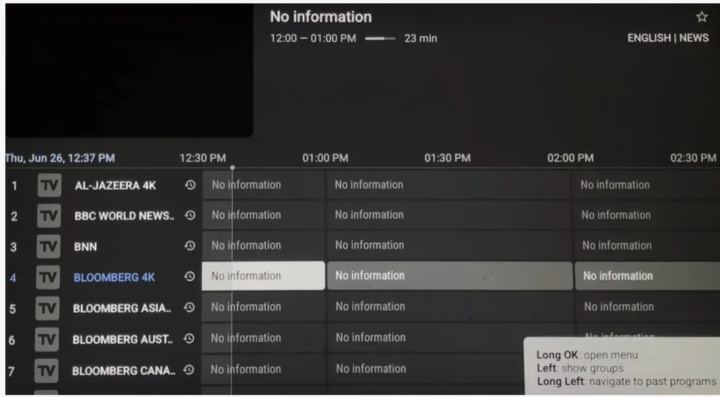Select highlighted BLOOMBERG 4K current program cell

click(x=263, y=276)
